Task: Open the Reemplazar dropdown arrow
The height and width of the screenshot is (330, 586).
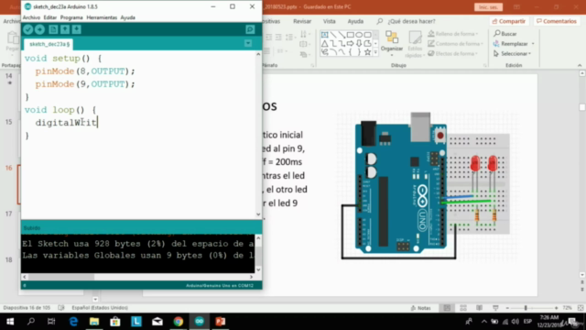Action: [x=533, y=44]
